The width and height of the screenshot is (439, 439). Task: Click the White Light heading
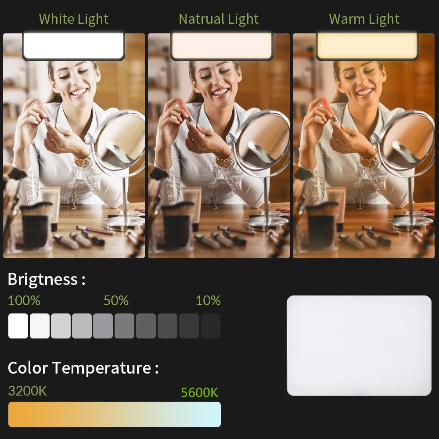pyautogui.click(x=74, y=19)
